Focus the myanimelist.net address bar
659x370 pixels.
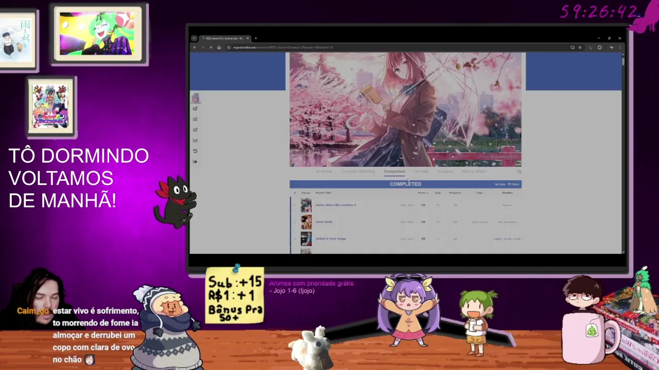click(396, 47)
